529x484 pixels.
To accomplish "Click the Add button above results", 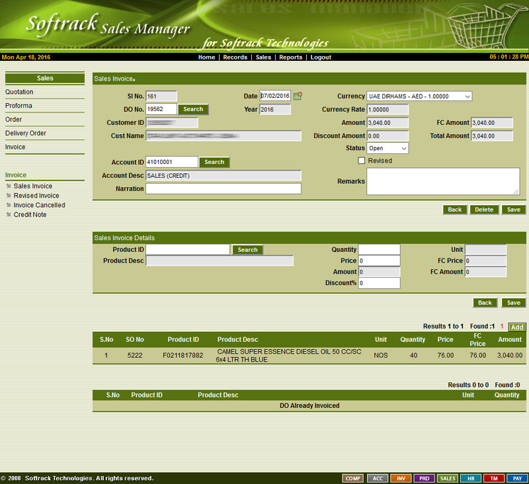I will click(x=517, y=327).
